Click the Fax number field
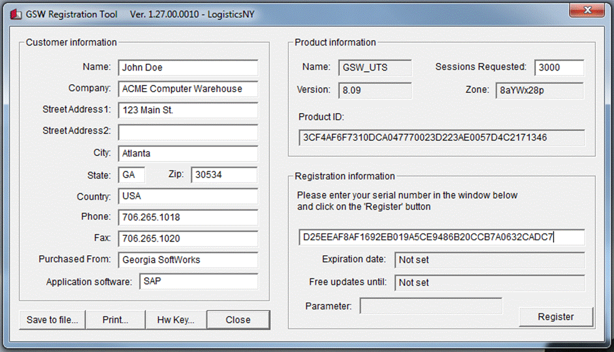Screen dimensions: 614x352 tap(188, 238)
